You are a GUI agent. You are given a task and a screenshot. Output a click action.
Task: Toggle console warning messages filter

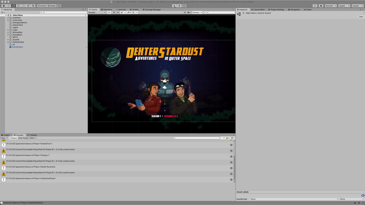click(228, 138)
